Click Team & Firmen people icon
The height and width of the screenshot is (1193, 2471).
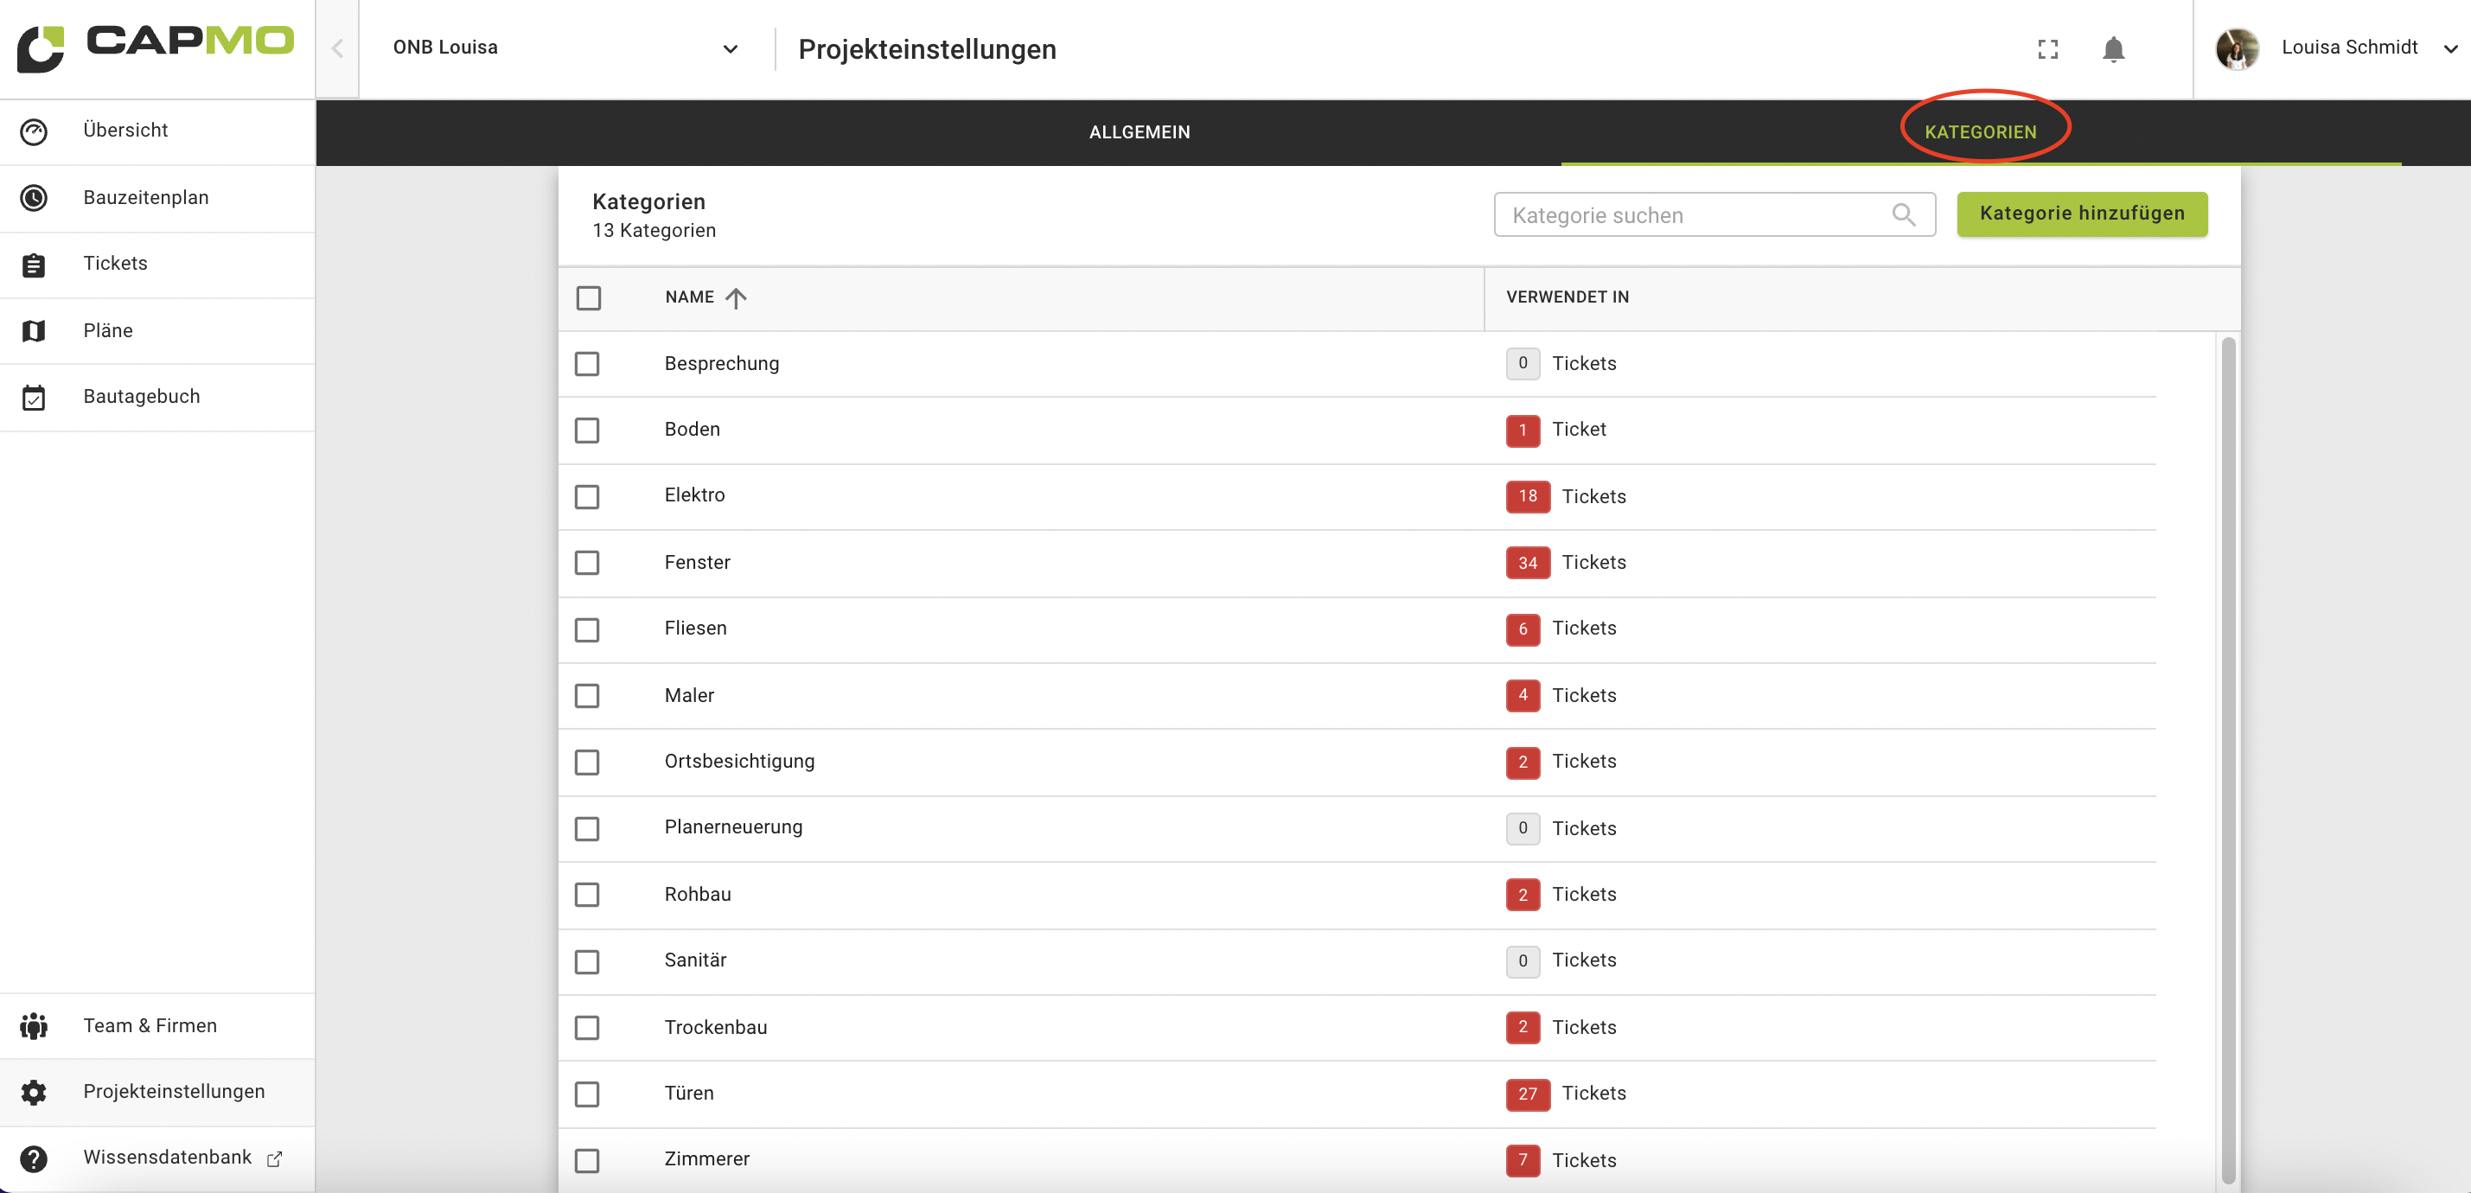coord(34,1026)
